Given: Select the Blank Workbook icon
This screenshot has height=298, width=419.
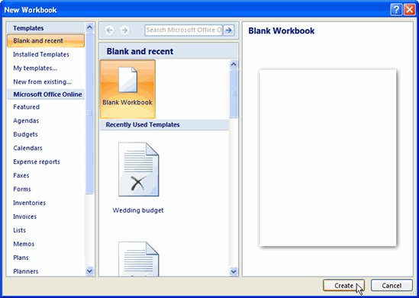Looking at the screenshot, I should (127, 89).
